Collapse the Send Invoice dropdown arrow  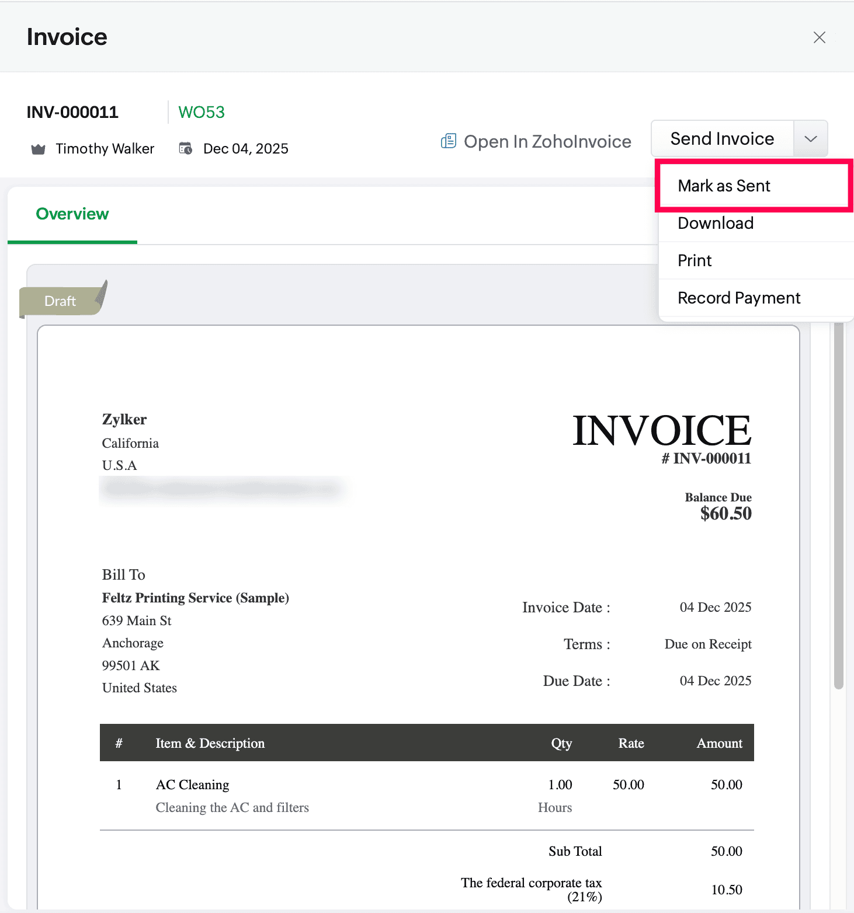click(x=810, y=139)
